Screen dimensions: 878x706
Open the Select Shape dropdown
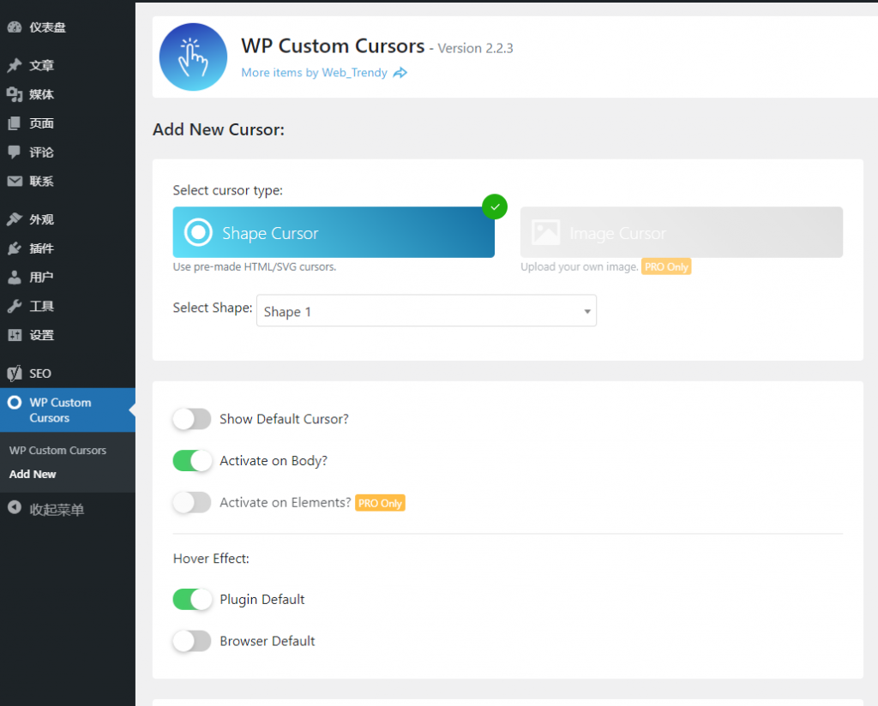(426, 311)
